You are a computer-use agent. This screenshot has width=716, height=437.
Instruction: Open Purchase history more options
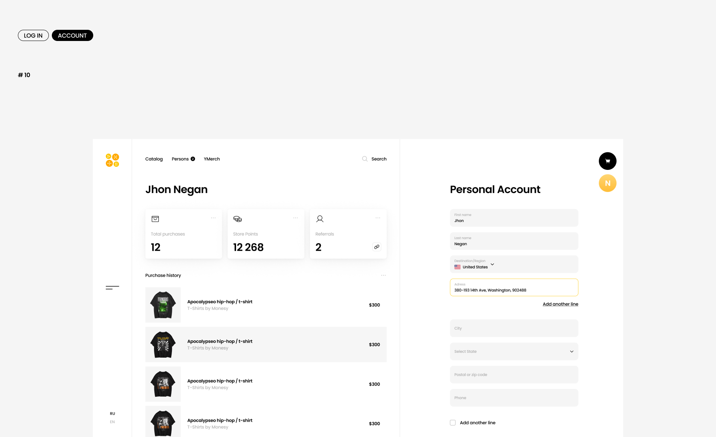point(383,275)
